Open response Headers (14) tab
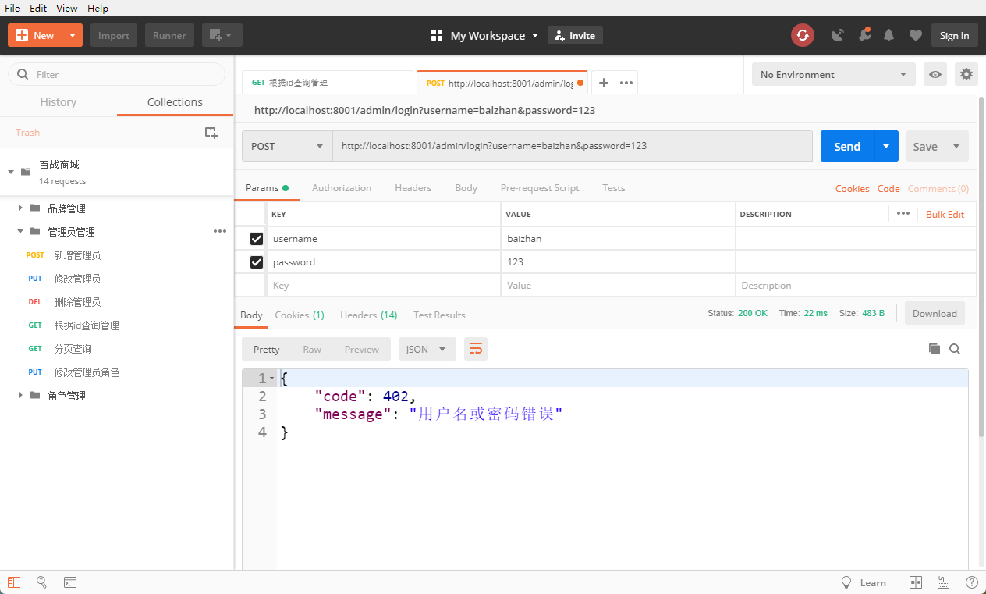986x594 pixels. point(369,315)
